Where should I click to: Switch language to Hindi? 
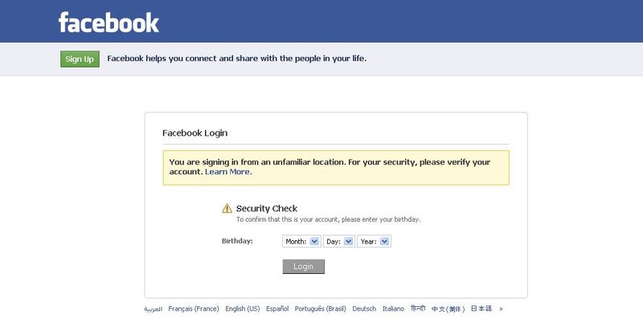(x=418, y=308)
